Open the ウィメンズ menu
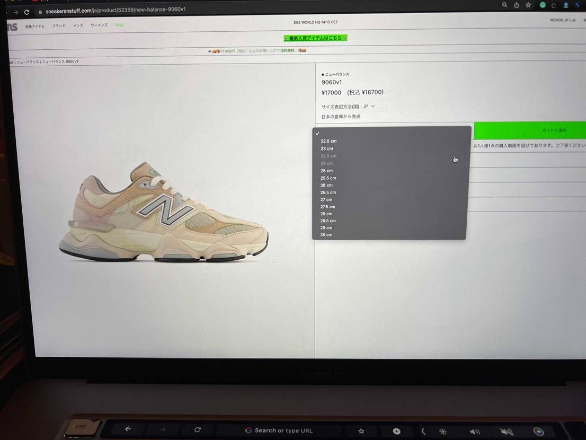Screen dimensions: 586x440 (x=99, y=25)
